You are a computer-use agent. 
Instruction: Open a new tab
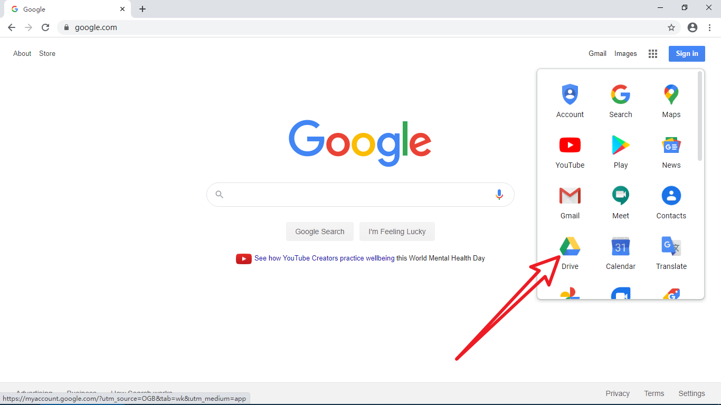point(143,9)
